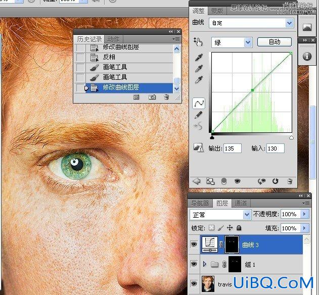Open the Info panel icon in the dock
This screenshot has width=319, height=295.
307,56
